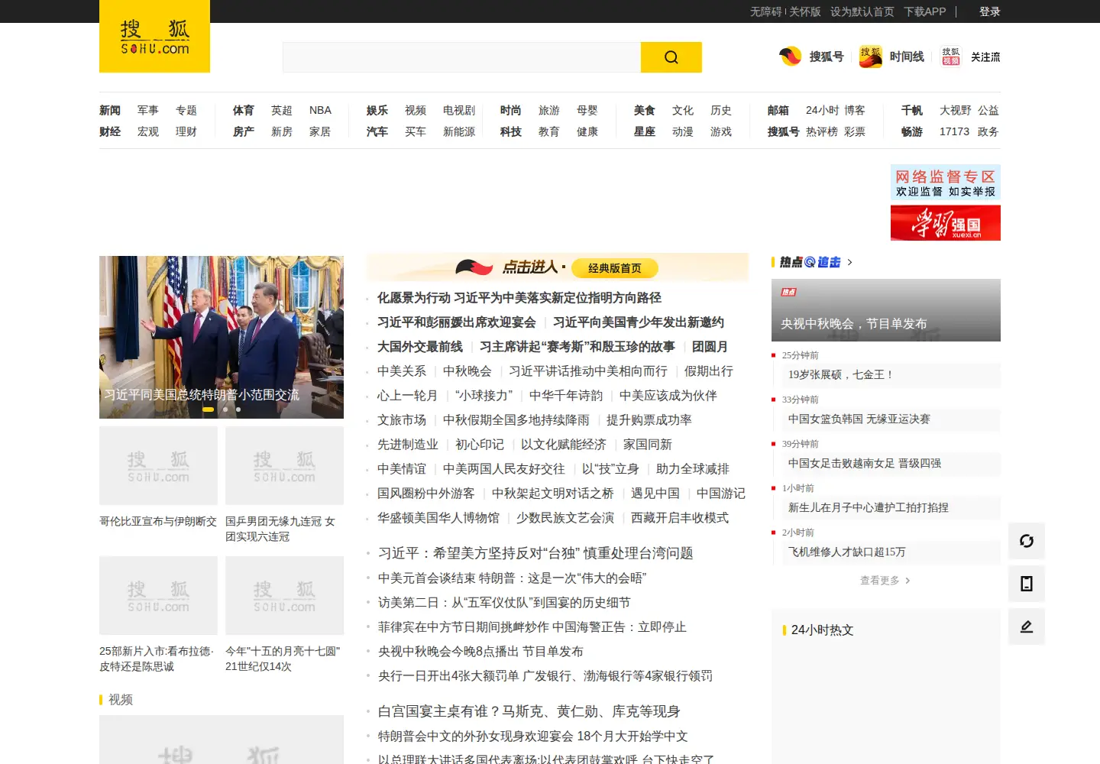Open the 千帆 link
The width and height of the screenshot is (1100, 764).
(912, 110)
